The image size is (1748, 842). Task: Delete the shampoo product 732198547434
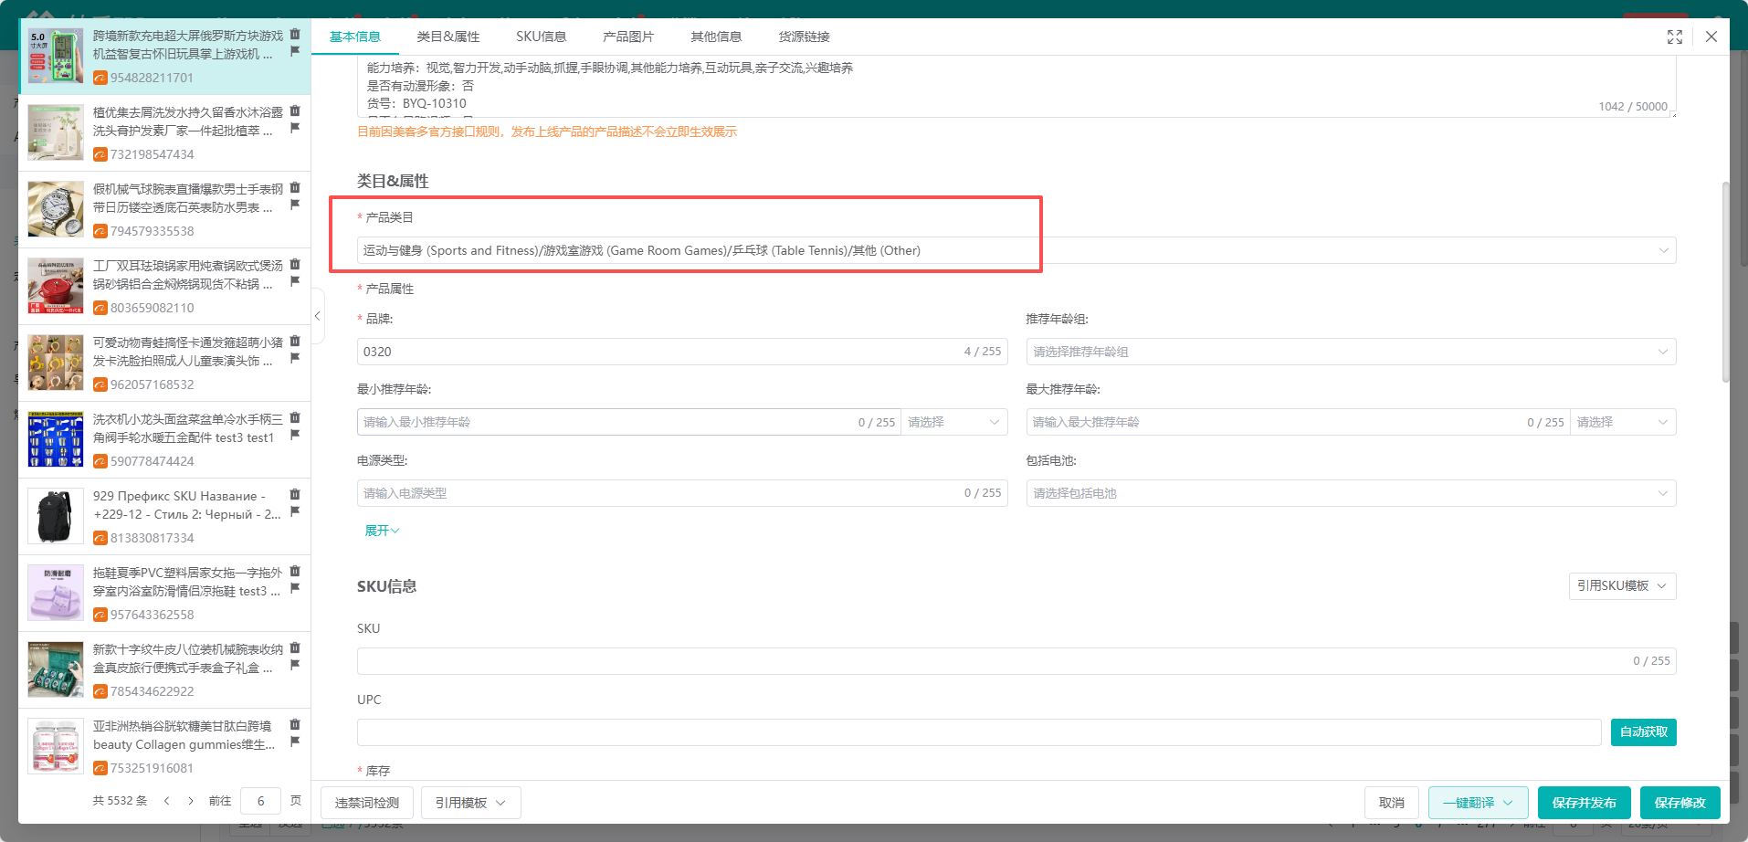(x=295, y=111)
